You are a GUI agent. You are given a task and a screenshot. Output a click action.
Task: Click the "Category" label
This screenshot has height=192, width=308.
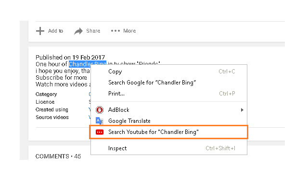[x=46, y=94]
